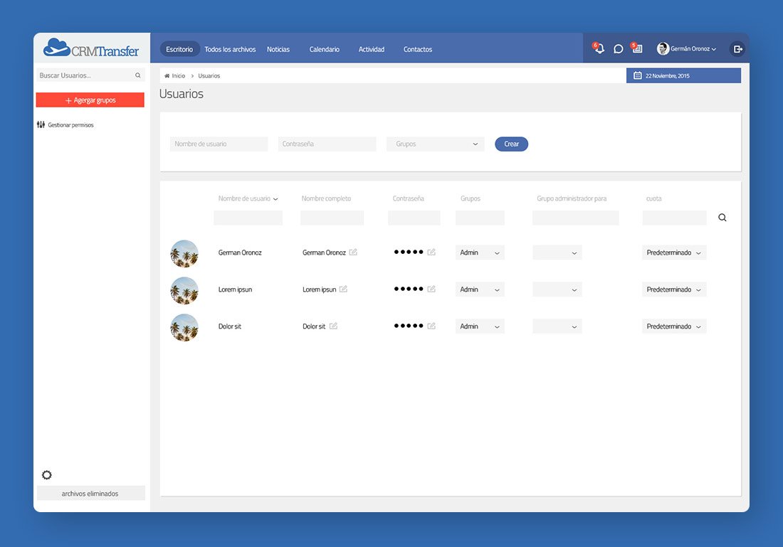The height and width of the screenshot is (547, 783).
Task: Open group administrator dropdown for Dolor sit
Action: tap(557, 326)
